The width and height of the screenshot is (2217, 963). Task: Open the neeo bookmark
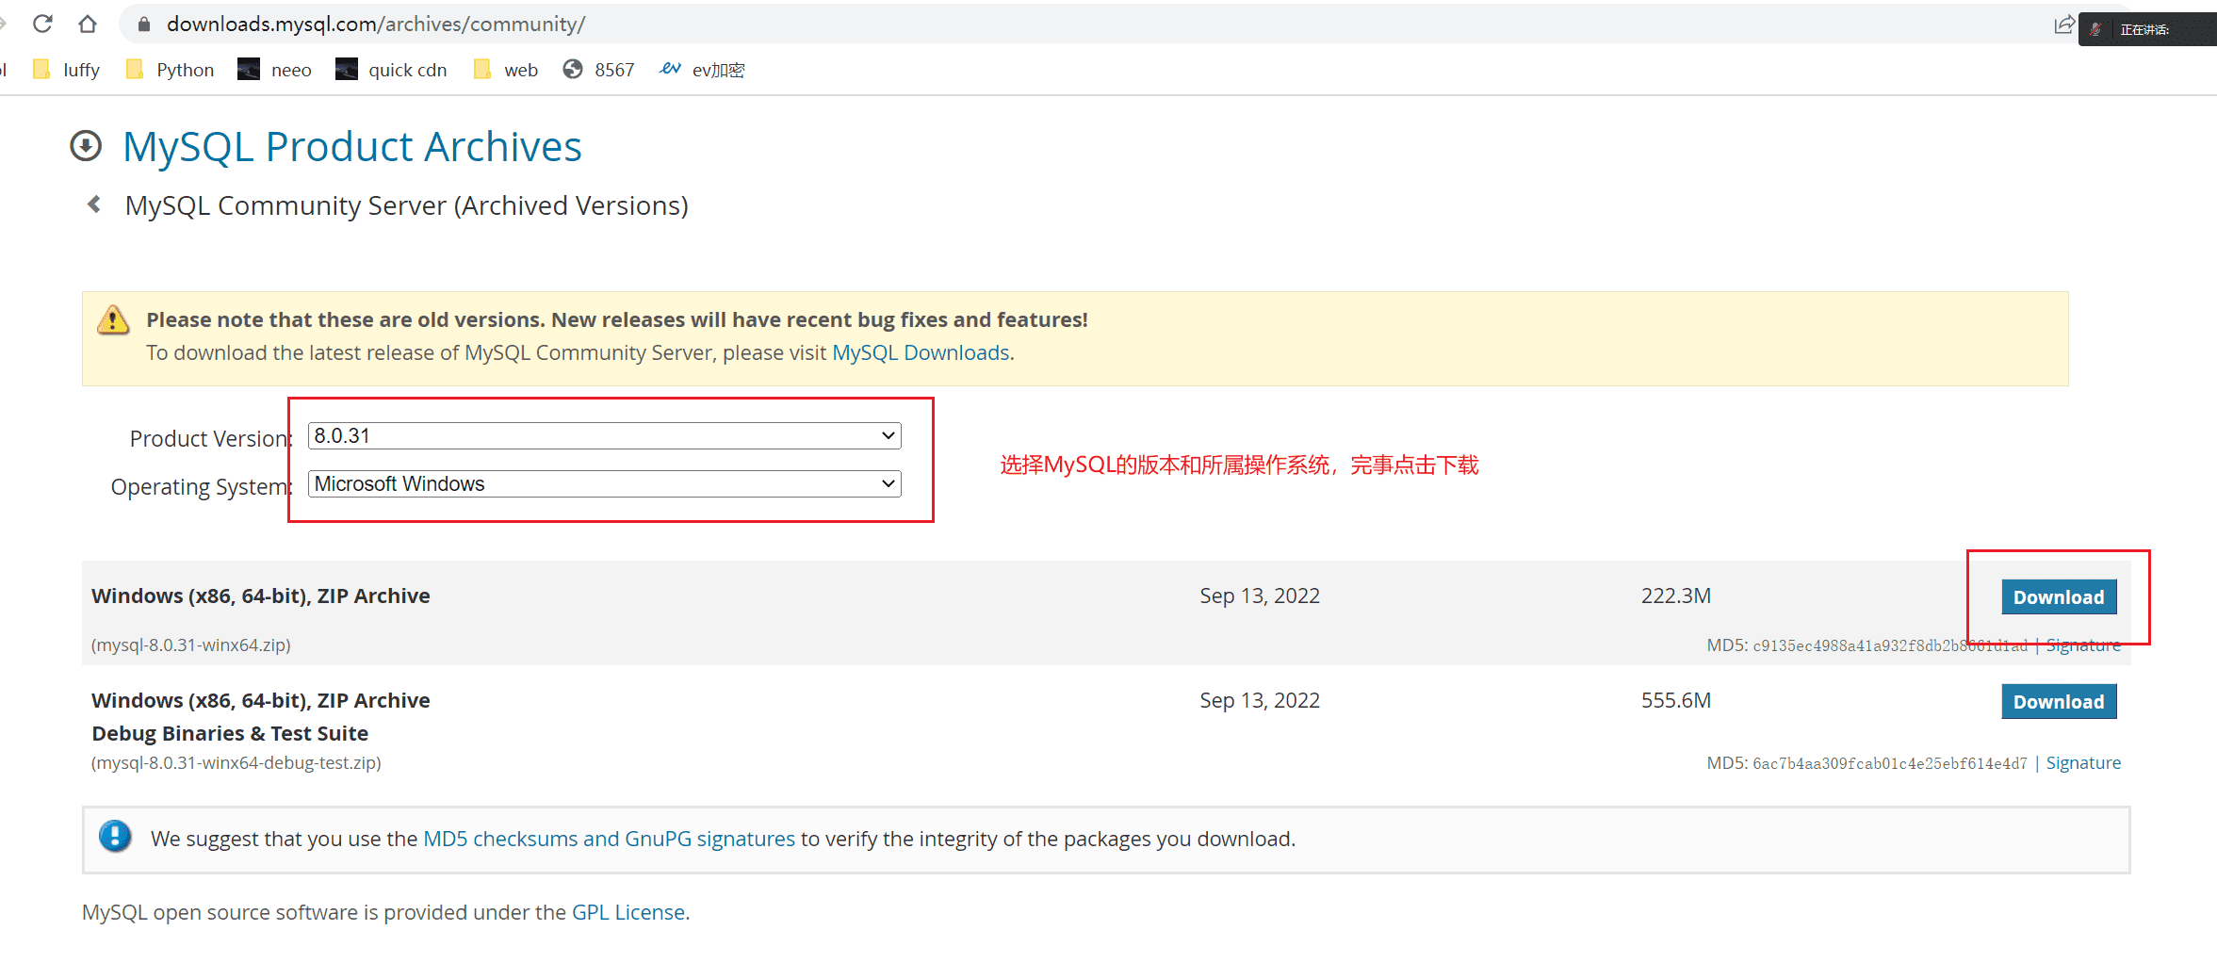point(274,70)
